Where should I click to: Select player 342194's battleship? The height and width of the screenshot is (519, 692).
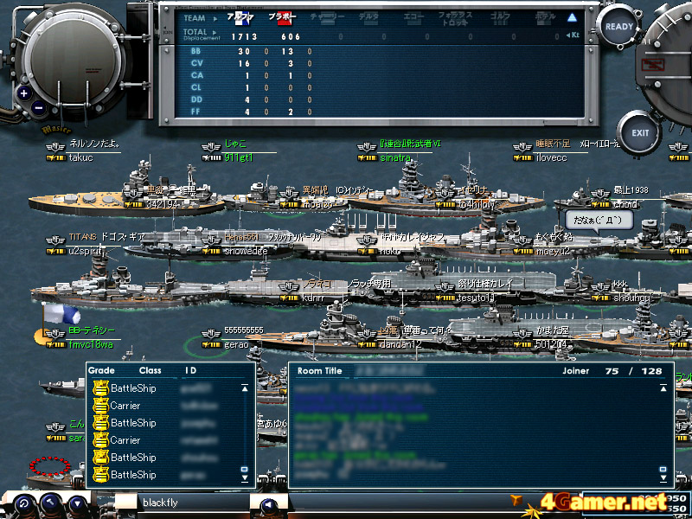[125, 194]
